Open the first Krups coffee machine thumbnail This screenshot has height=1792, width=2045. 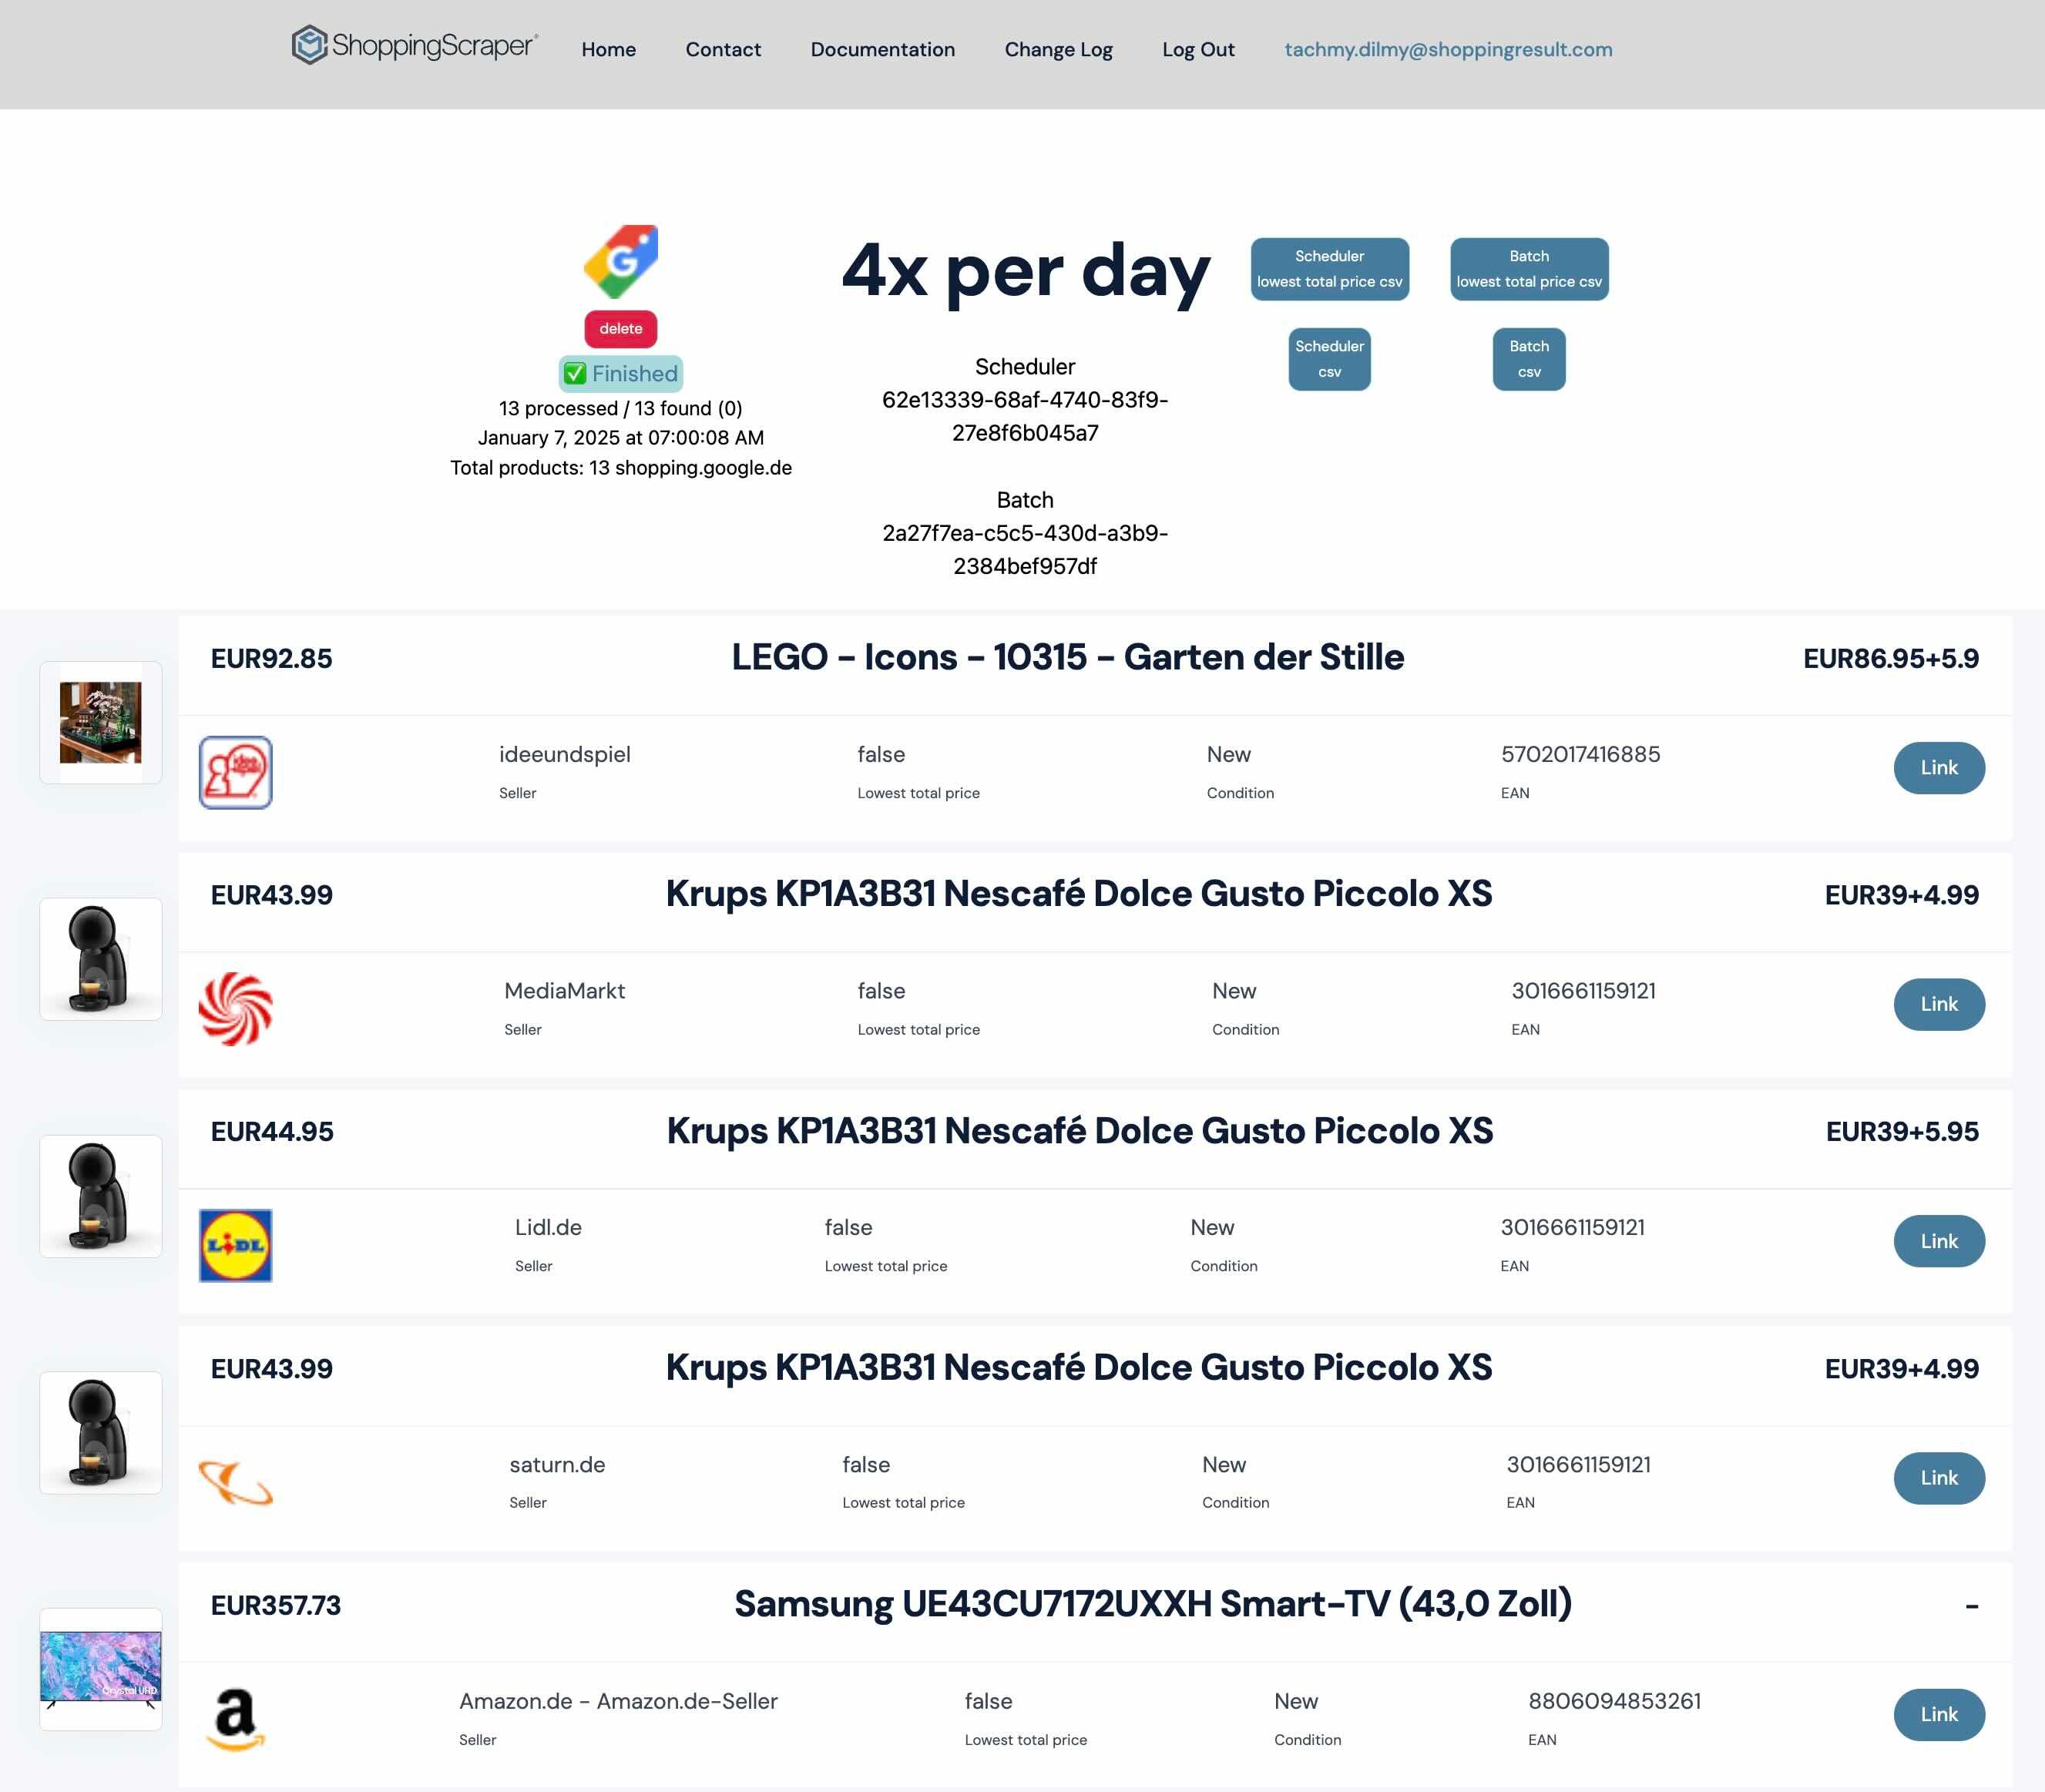pyautogui.click(x=101, y=959)
